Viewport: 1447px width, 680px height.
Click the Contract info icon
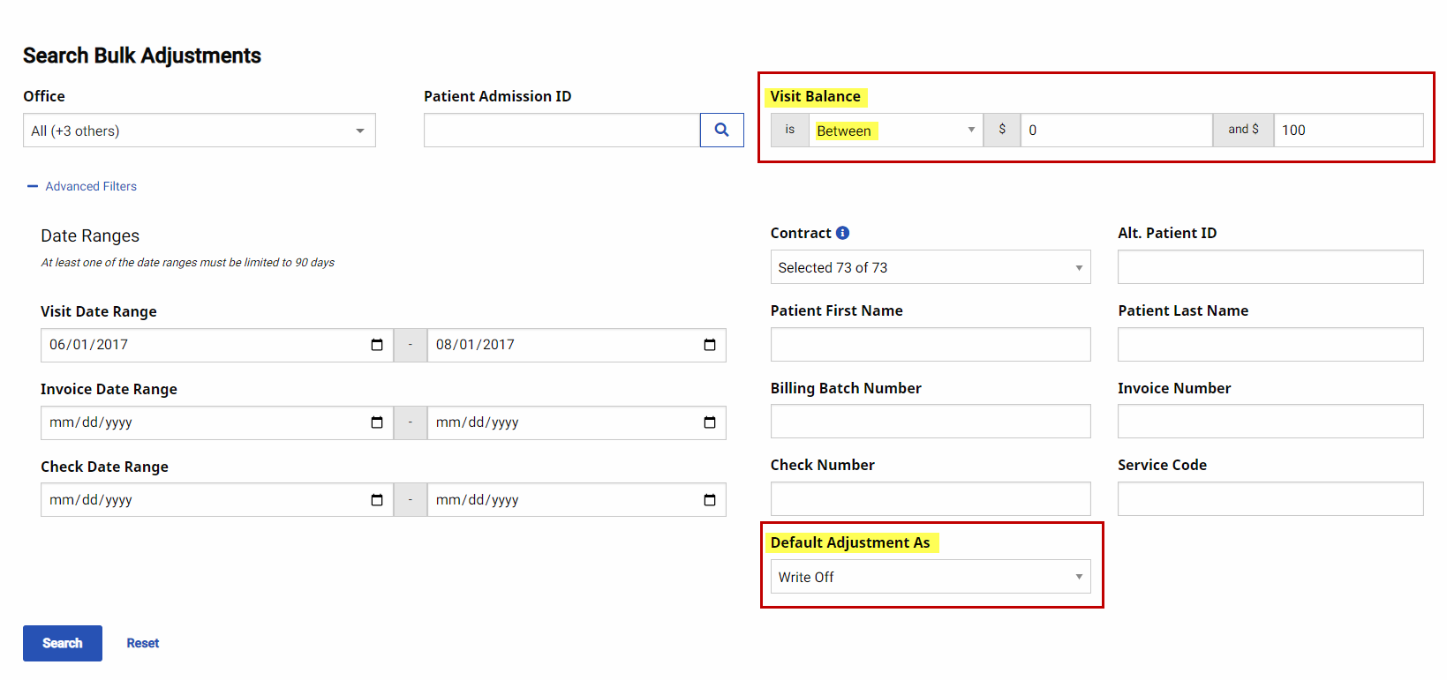click(x=842, y=233)
